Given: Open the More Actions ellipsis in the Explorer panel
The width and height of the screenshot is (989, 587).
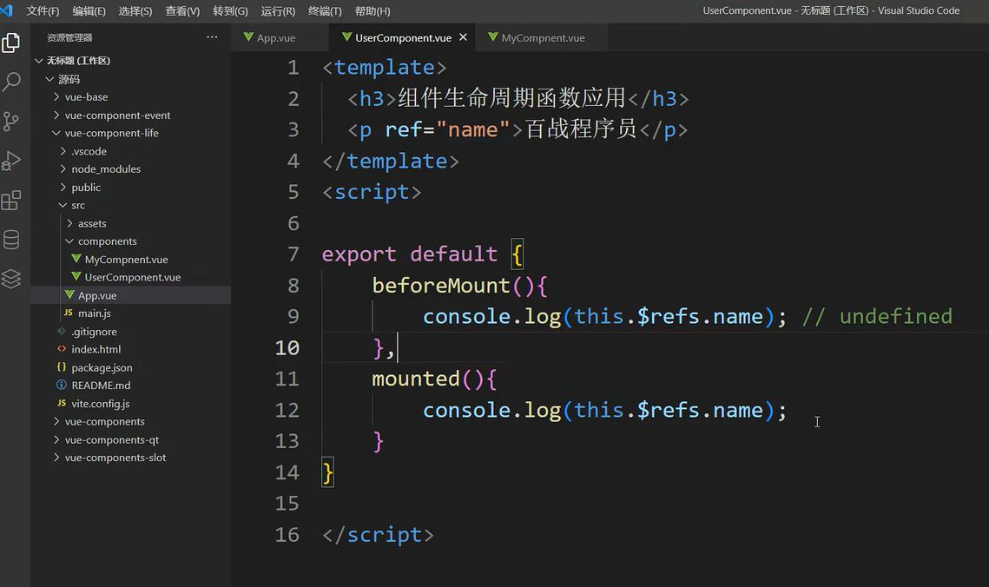Looking at the screenshot, I should click(x=211, y=37).
